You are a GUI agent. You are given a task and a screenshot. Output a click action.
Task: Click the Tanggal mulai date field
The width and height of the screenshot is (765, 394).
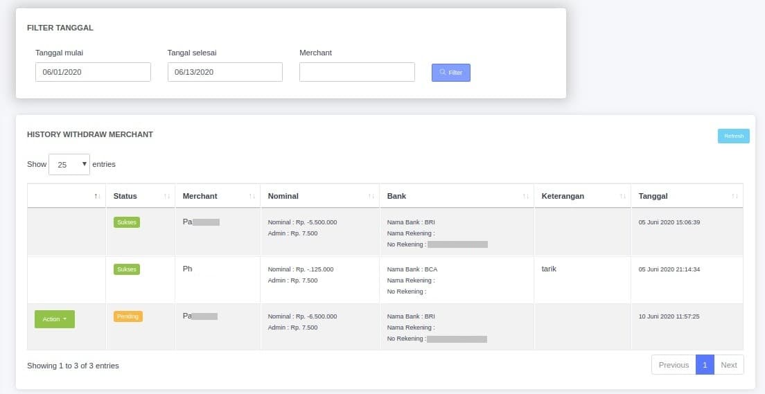(x=93, y=72)
